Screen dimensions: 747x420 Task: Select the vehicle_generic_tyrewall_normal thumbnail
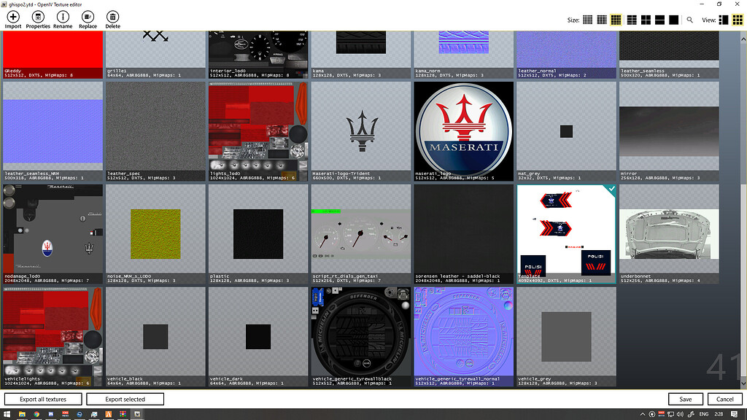pos(463,332)
